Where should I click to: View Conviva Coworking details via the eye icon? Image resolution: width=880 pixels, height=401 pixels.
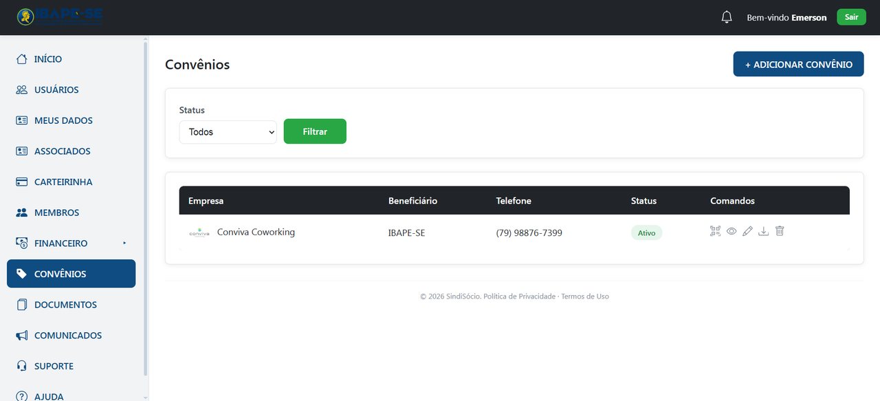(x=731, y=231)
